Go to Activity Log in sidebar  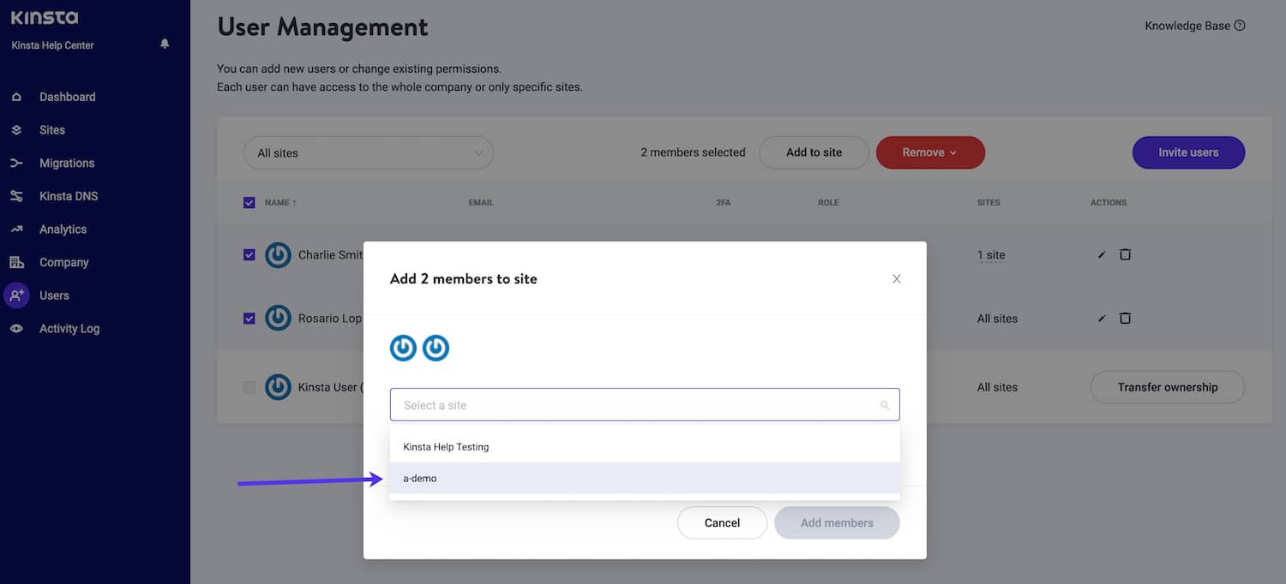[69, 329]
